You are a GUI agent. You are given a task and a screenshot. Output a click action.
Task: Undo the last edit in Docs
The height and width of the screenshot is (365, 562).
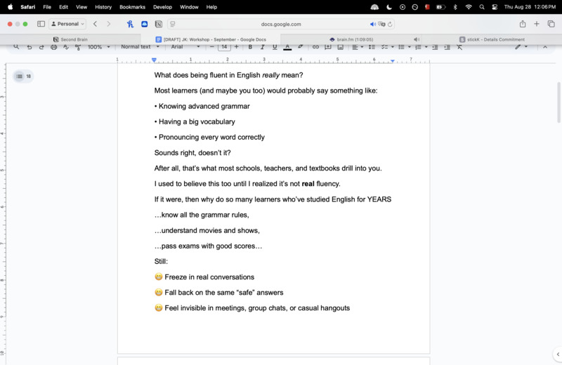pyautogui.click(x=30, y=47)
